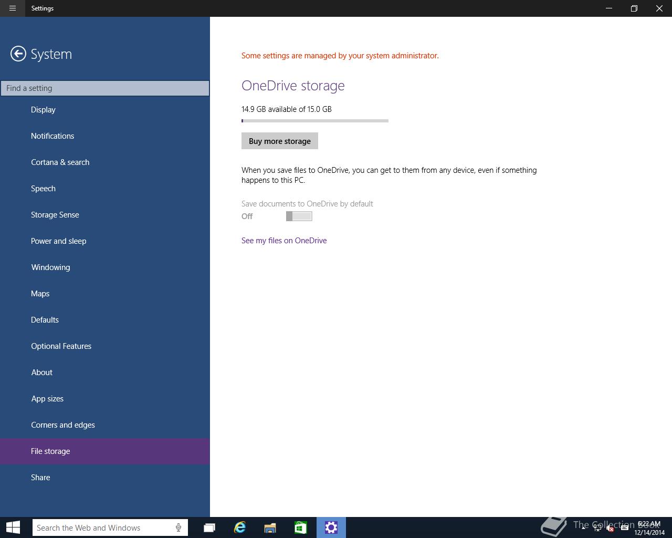The image size is (672, 538).
Task: Open the Windows Start button
Action: (x=13, y=527)
